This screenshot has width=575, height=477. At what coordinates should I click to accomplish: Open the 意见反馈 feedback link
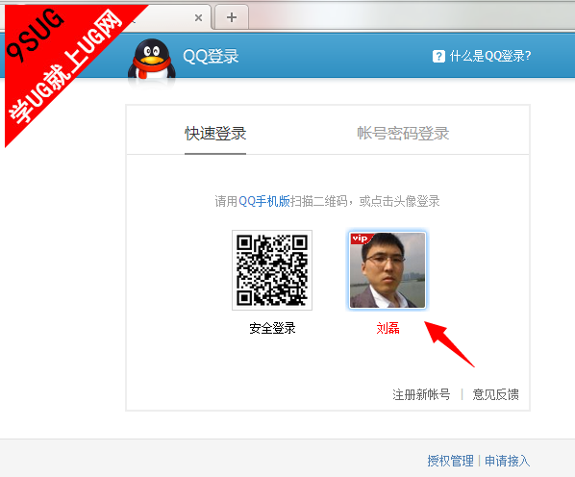pyautogui.click(x=495, y=394)
